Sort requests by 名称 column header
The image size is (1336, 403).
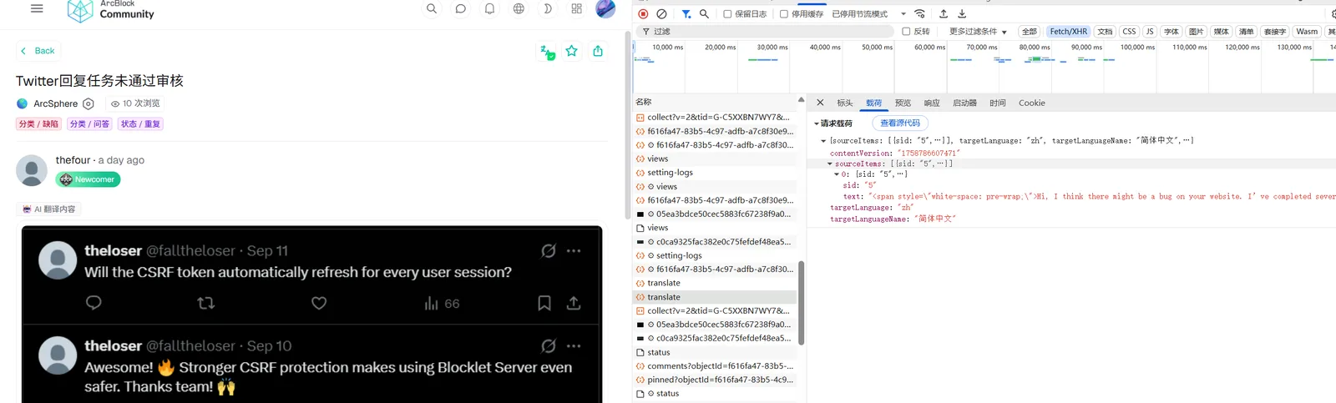(644, 102)
